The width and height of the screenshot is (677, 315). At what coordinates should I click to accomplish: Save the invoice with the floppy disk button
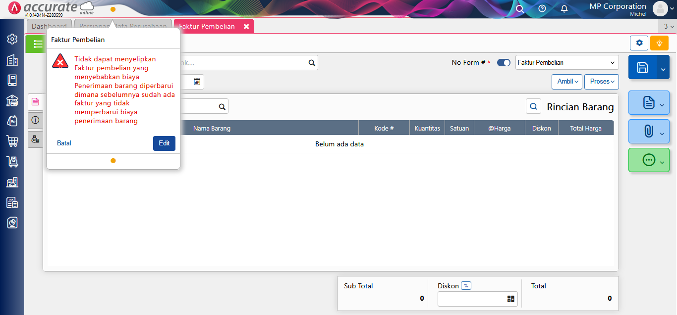[x=643, y=67]
